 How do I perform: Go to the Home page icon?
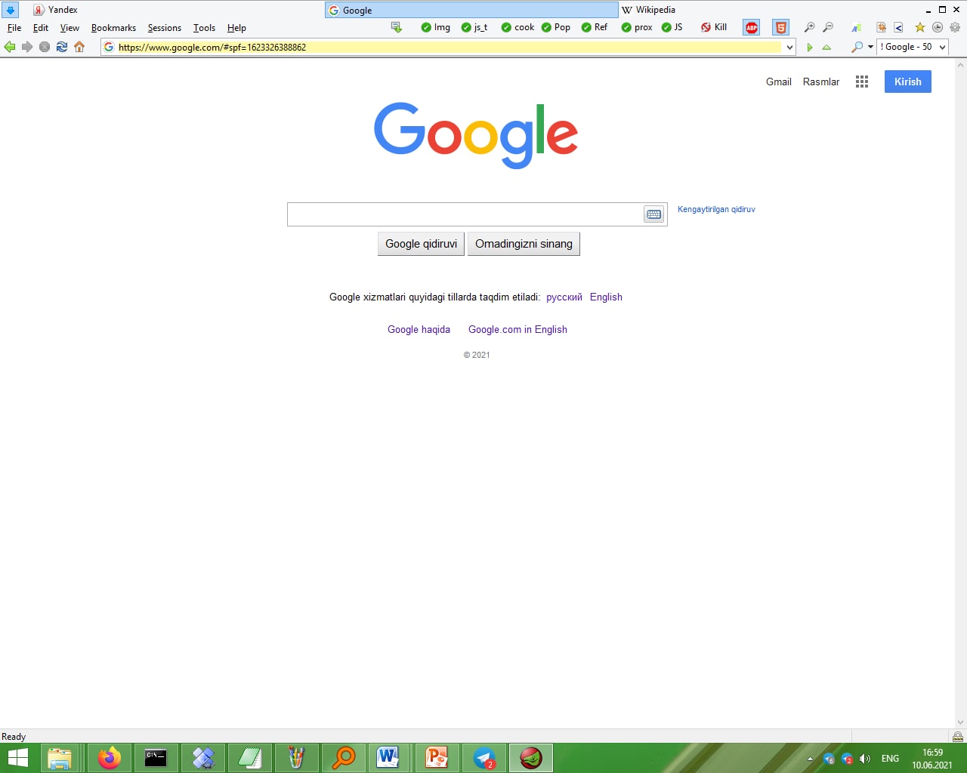pos(79,47)
